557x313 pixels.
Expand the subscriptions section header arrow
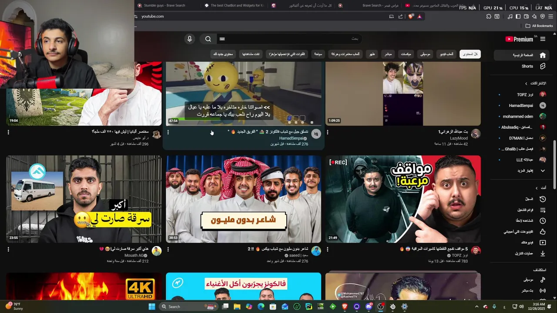click(x=526, y=83)
